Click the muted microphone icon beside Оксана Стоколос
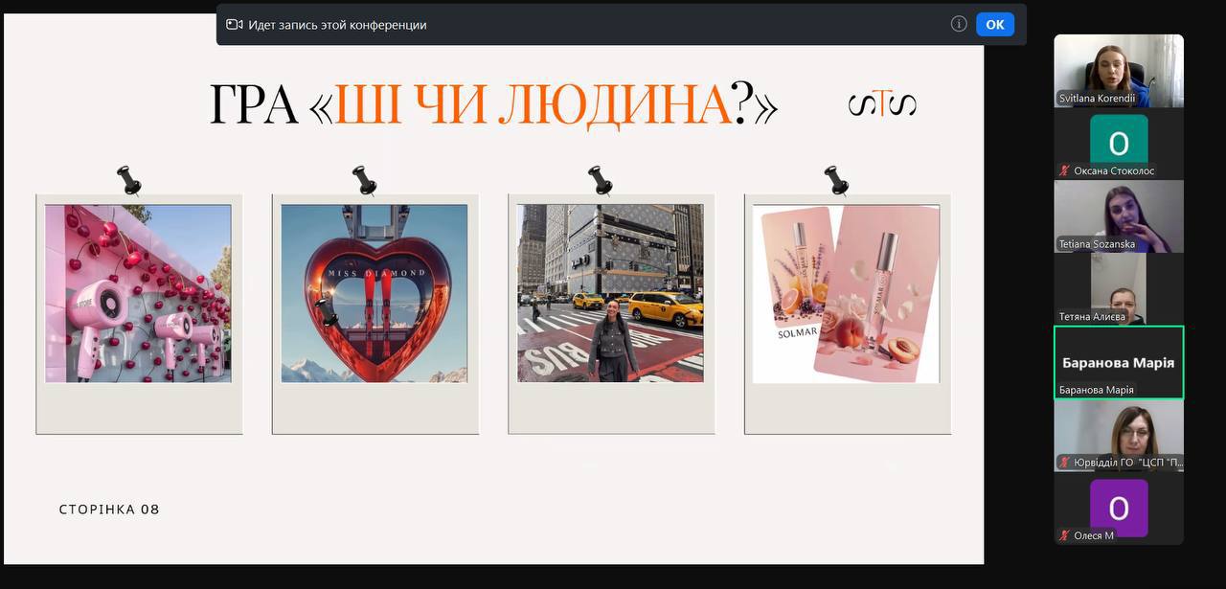This screenshot has height=589, width=1226. pos(1064,170)
